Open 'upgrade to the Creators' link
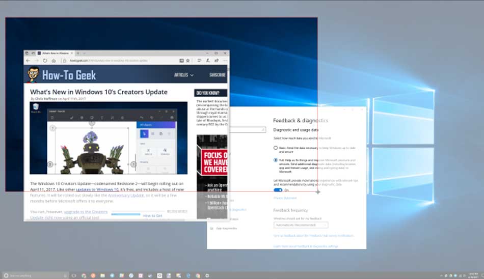Viewport: 484px width, 279px height. [x=86, y=212]
